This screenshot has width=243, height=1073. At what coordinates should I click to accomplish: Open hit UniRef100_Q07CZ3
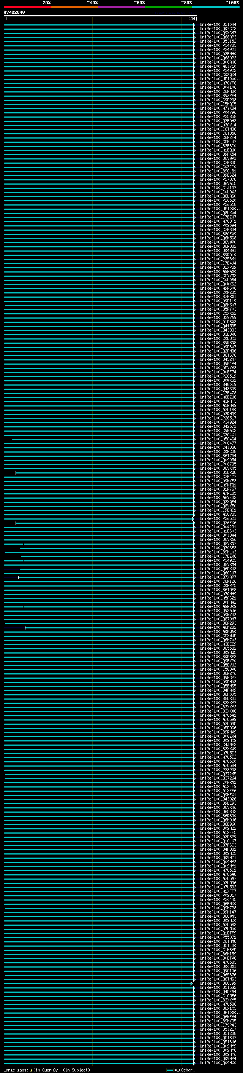pos(218,29)
